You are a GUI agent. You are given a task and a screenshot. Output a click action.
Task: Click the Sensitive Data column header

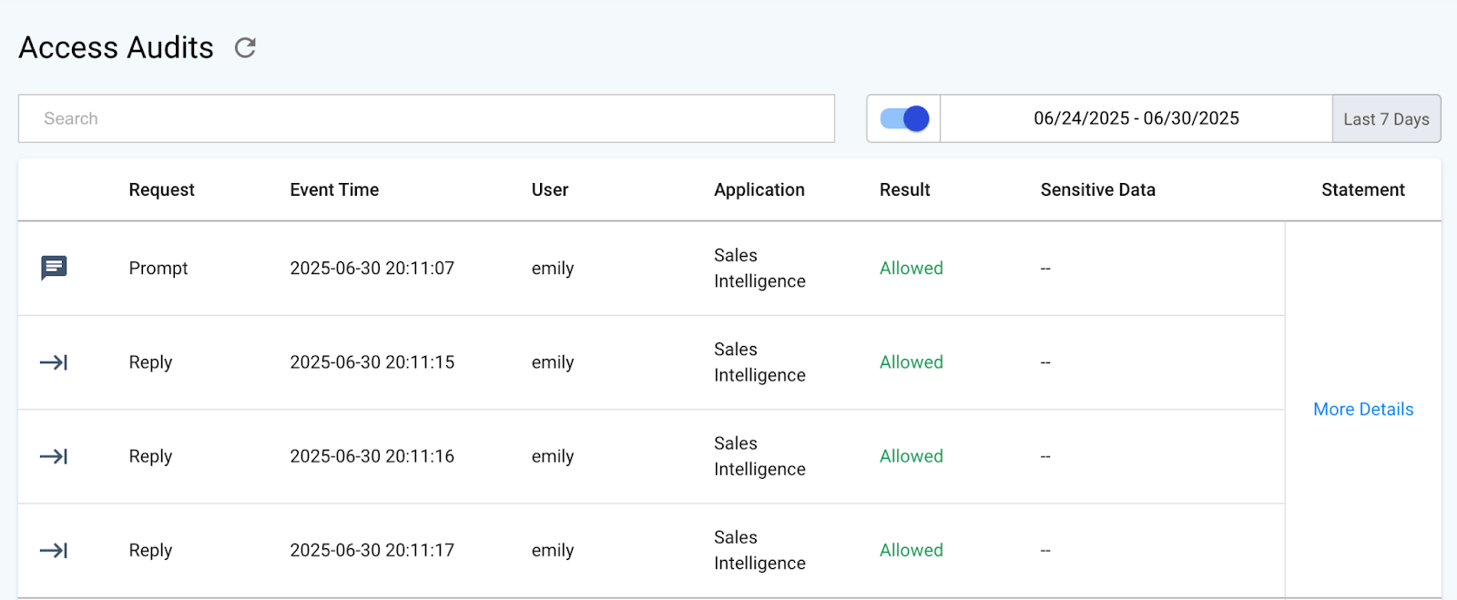click(1097, 189)
